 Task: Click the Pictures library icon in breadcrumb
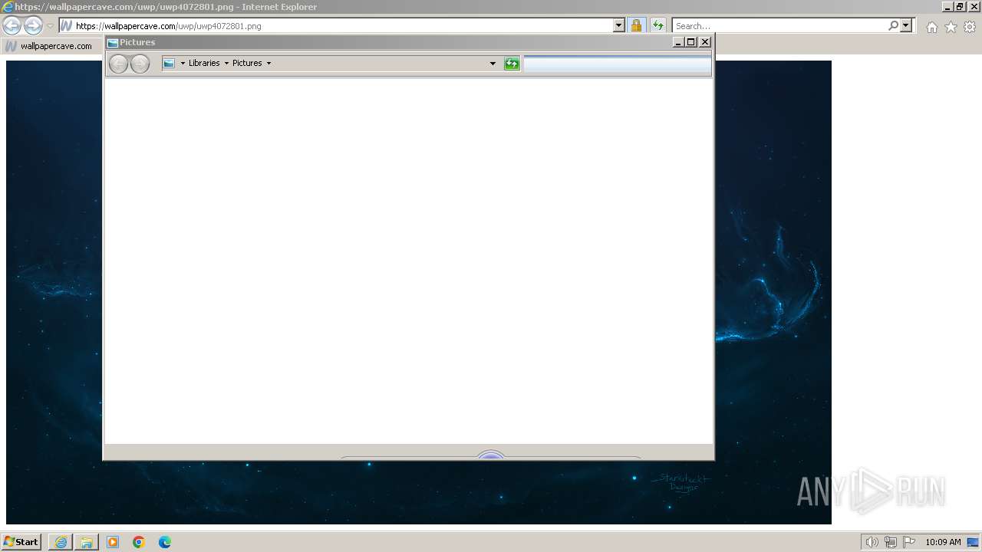coord(169,63)
